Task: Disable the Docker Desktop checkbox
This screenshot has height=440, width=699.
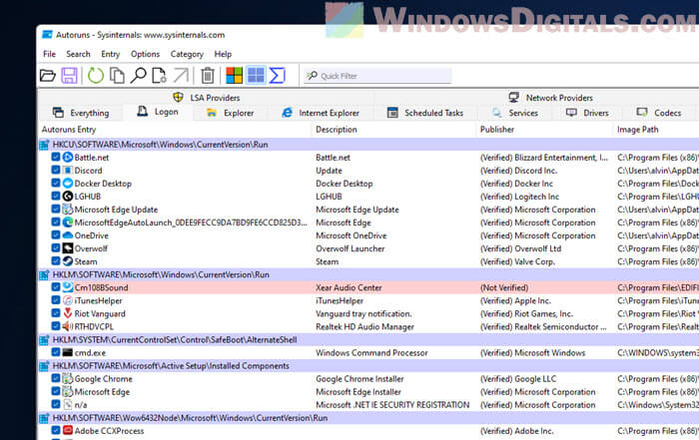Action: [x=56, y=183]
